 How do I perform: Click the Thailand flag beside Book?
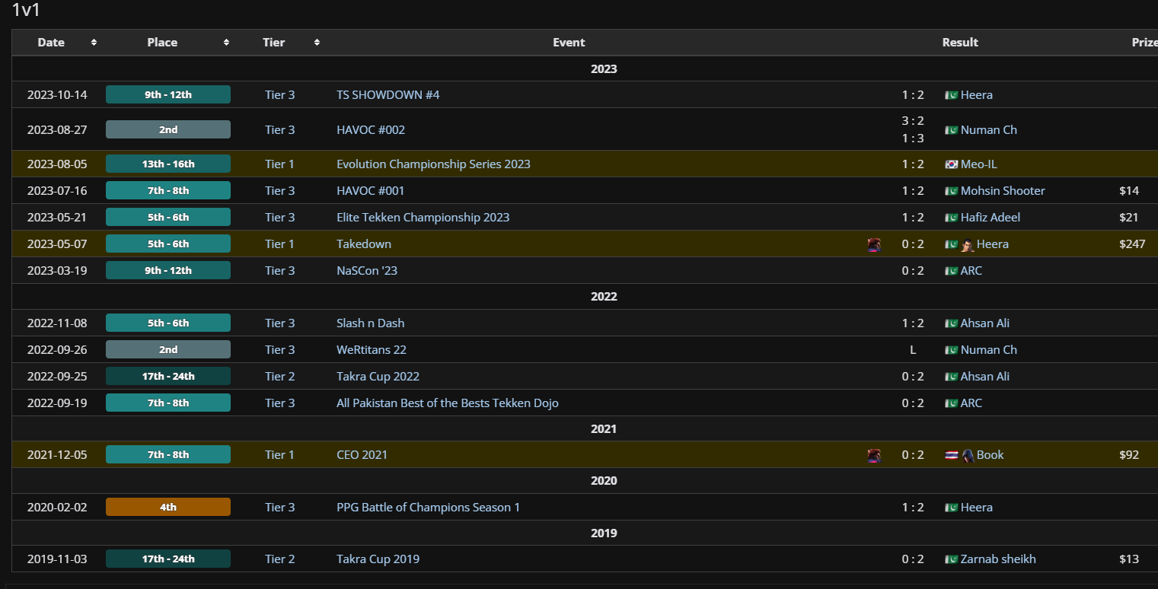point(951,455)
